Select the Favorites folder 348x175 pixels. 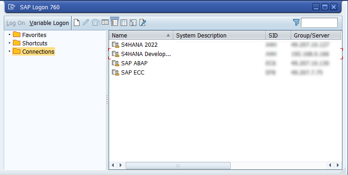point(30,35)
